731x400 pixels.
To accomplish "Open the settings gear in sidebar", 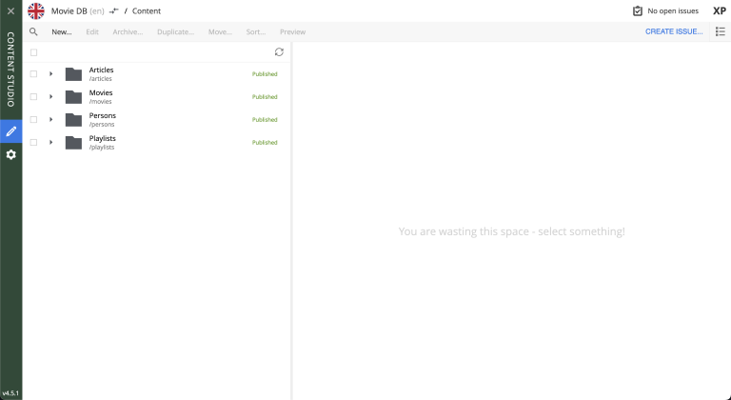I will 11,154.
